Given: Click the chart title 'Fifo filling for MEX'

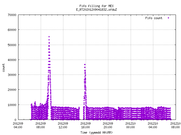Looking at the screenshot, I should click(x=96, y=6).
